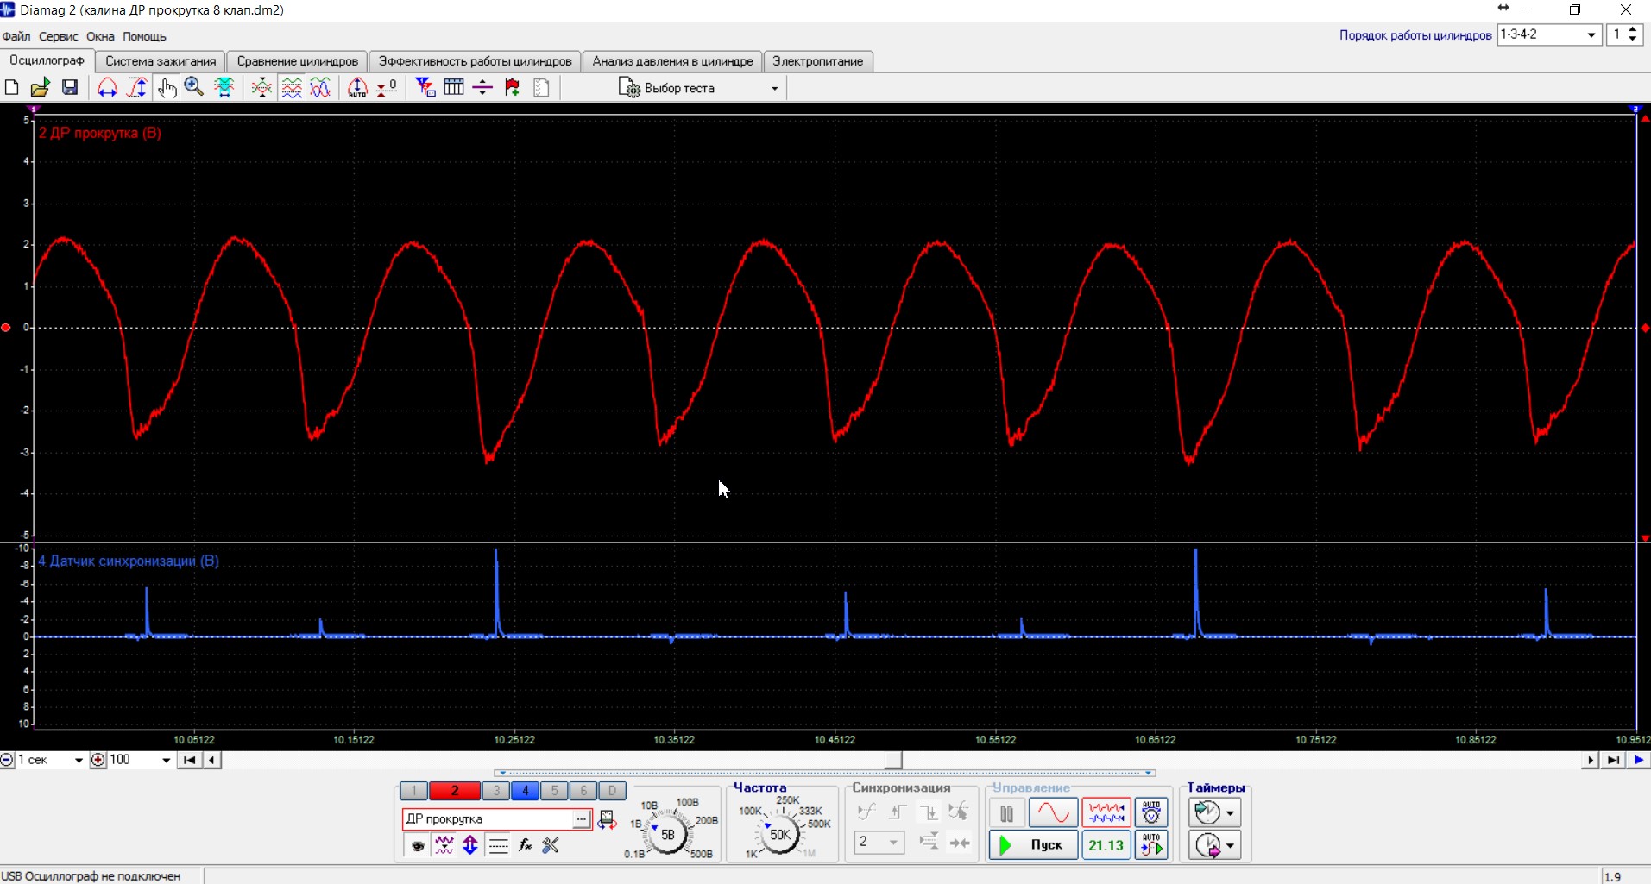Switch to Сравнение цилиндров tab

click(x=298, y=61)
